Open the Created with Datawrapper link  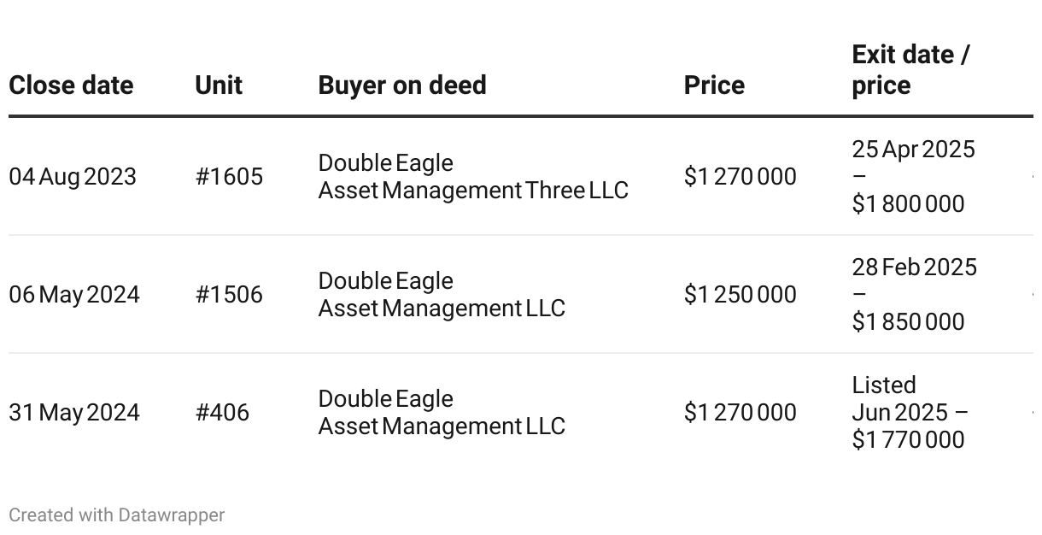117,515
